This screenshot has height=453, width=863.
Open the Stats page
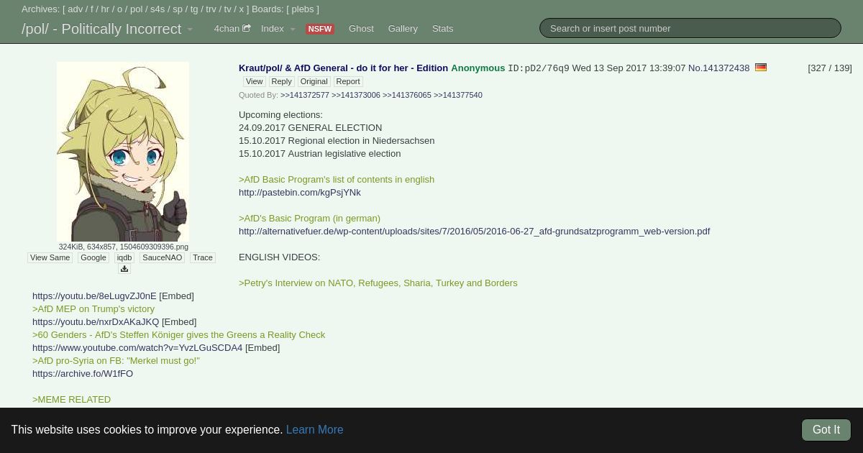pyautogui.click(x=442, y=29)
